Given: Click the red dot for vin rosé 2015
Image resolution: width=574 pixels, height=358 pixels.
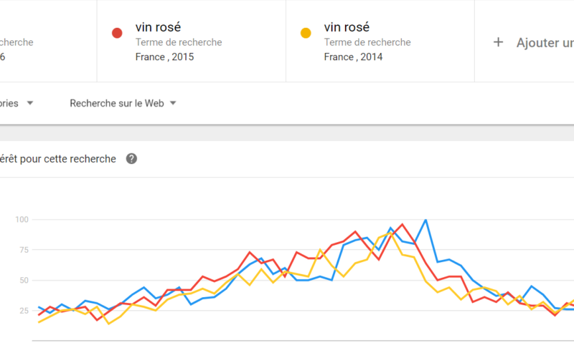Looking at the screenshot, I should coord(117,33).
